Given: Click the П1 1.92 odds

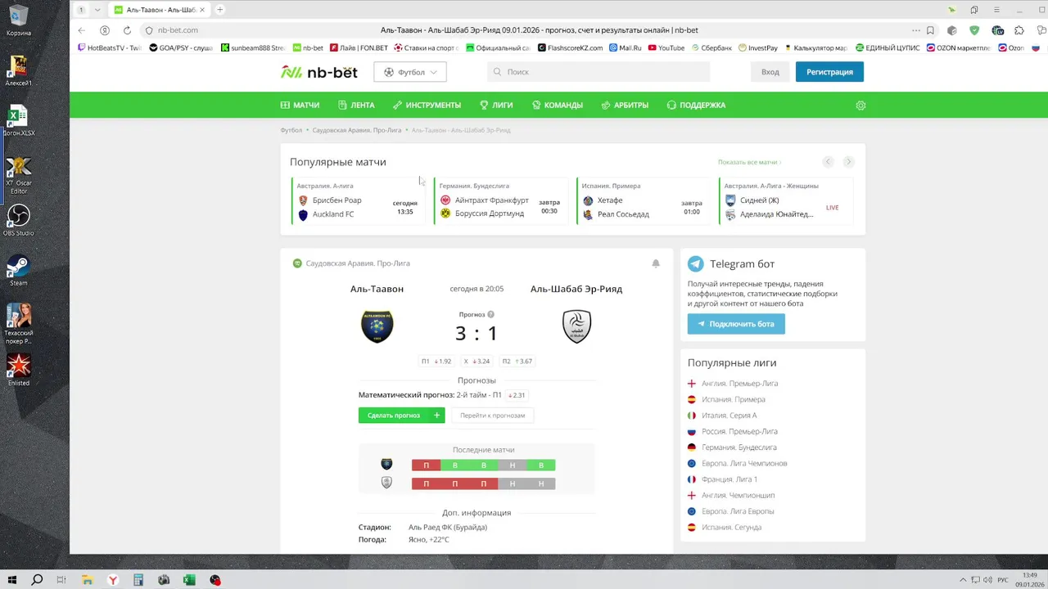Looking at the screenshot, I should (436, 361).
